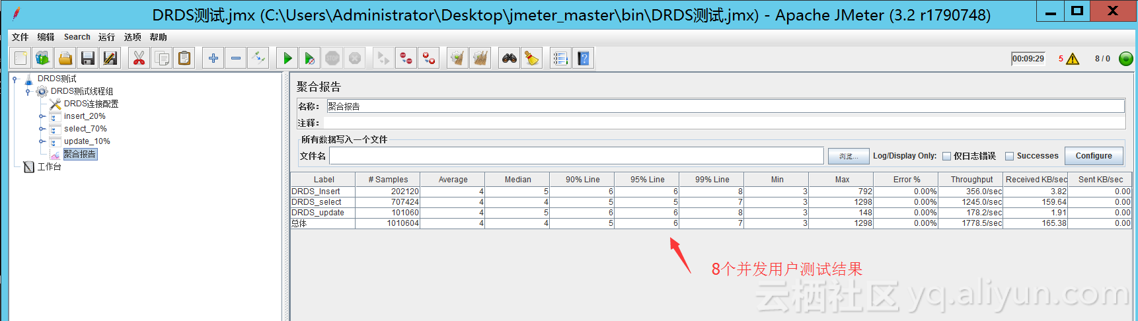1138x321 pixels.
Task: Open the 选项 menu
Action: [x=133, y=37]
